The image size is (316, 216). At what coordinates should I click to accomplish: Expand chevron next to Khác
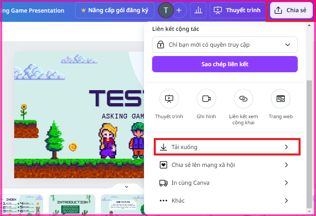point(286,201)
